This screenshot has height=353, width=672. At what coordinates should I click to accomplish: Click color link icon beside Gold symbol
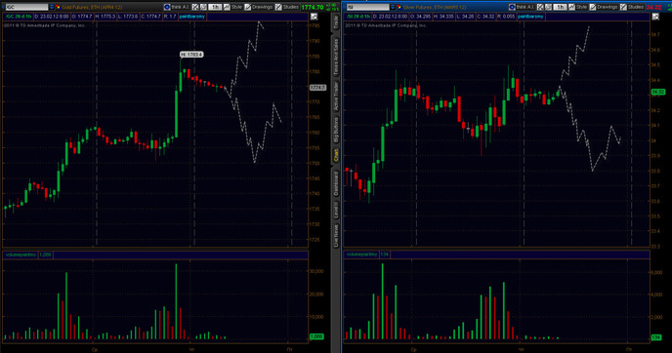pyautogui.click(x=58, y=7)
